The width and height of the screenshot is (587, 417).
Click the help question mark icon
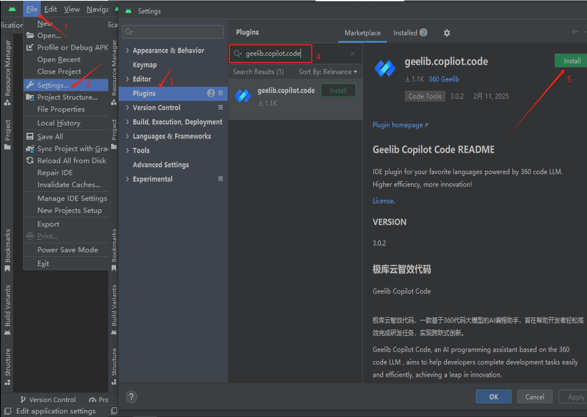[131, 397]
